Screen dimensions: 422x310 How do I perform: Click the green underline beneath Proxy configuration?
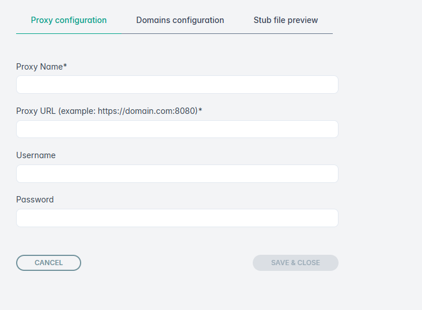point(69,33)
